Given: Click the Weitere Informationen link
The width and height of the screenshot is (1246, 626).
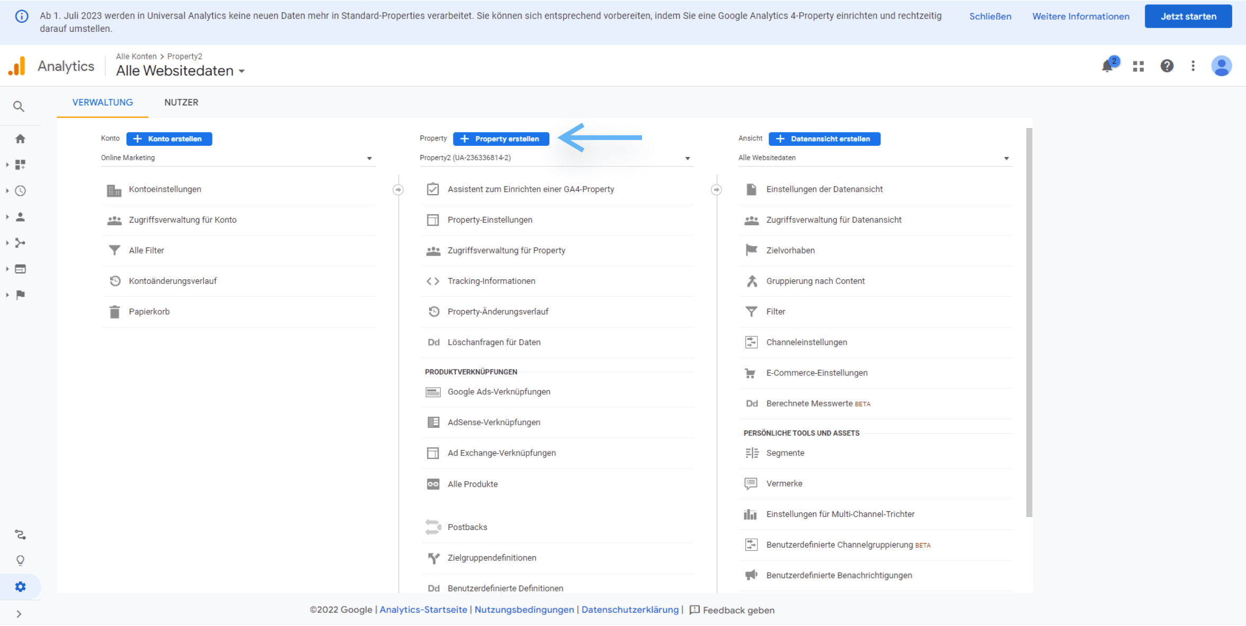Looking at the screenshot, I should click(x=1081, y=16).
